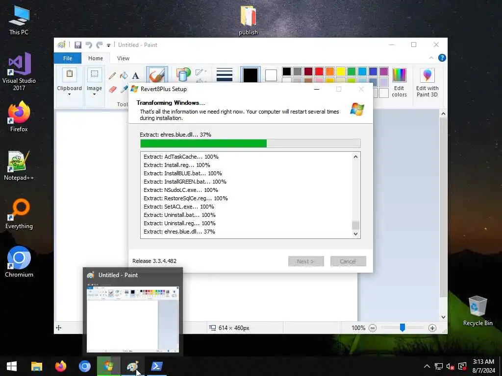Save the Paint document via quick access icon
The height and width of the screenshot is (376, 502).
coord(78,45)
